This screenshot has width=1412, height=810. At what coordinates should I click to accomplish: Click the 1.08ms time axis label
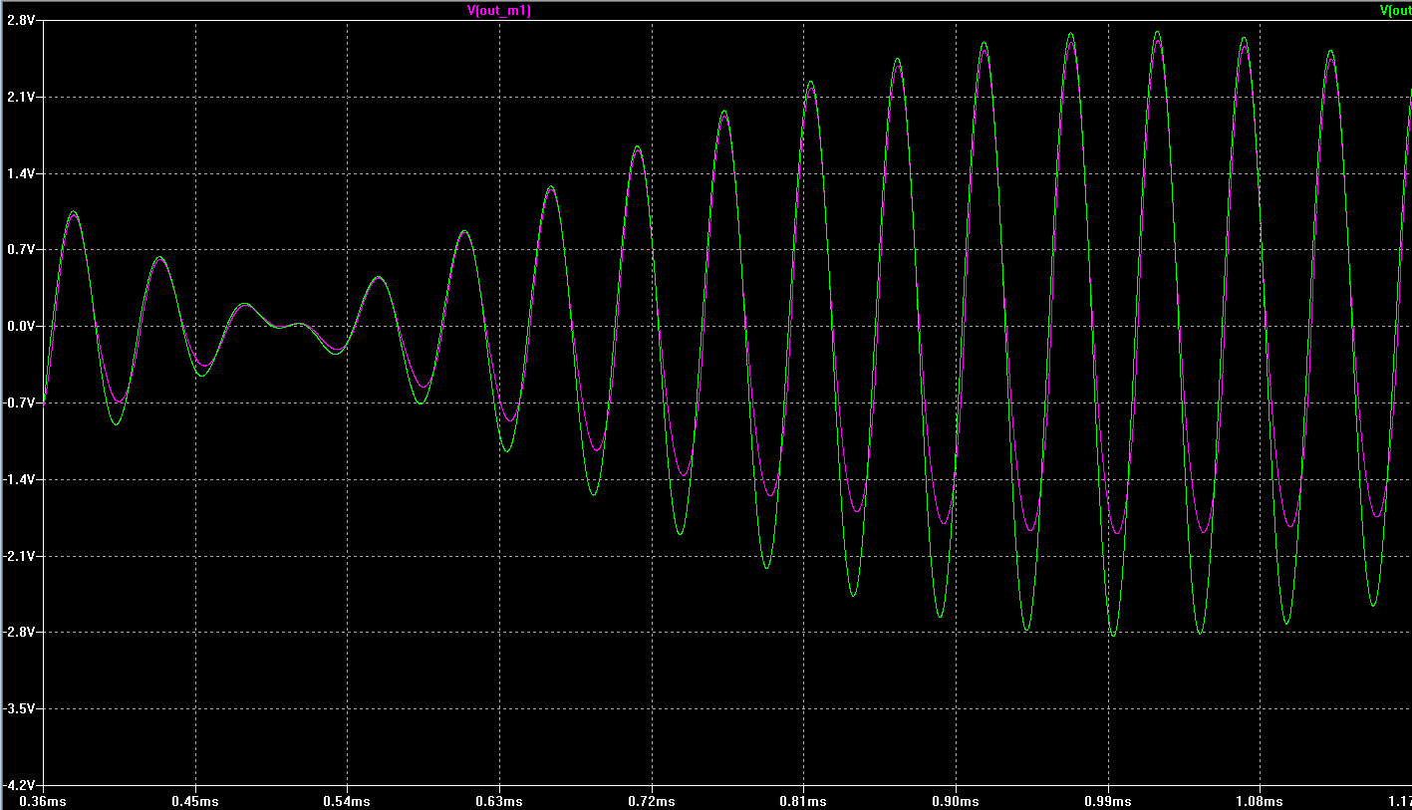coord(1260,801)
